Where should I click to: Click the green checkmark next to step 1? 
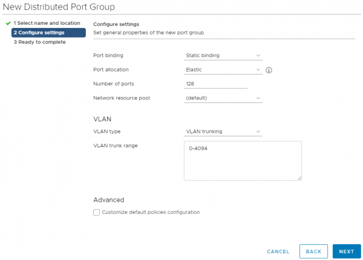pyautogui.click(x=8, y=23)
